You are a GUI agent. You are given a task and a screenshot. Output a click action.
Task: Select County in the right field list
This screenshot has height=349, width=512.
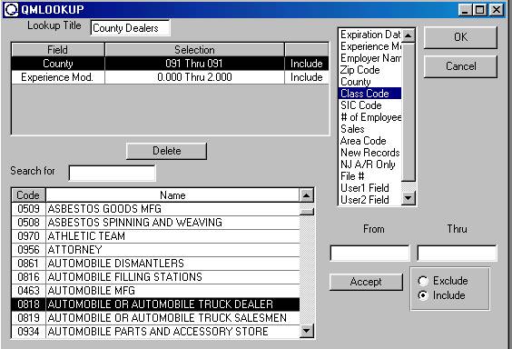point(370,82)
